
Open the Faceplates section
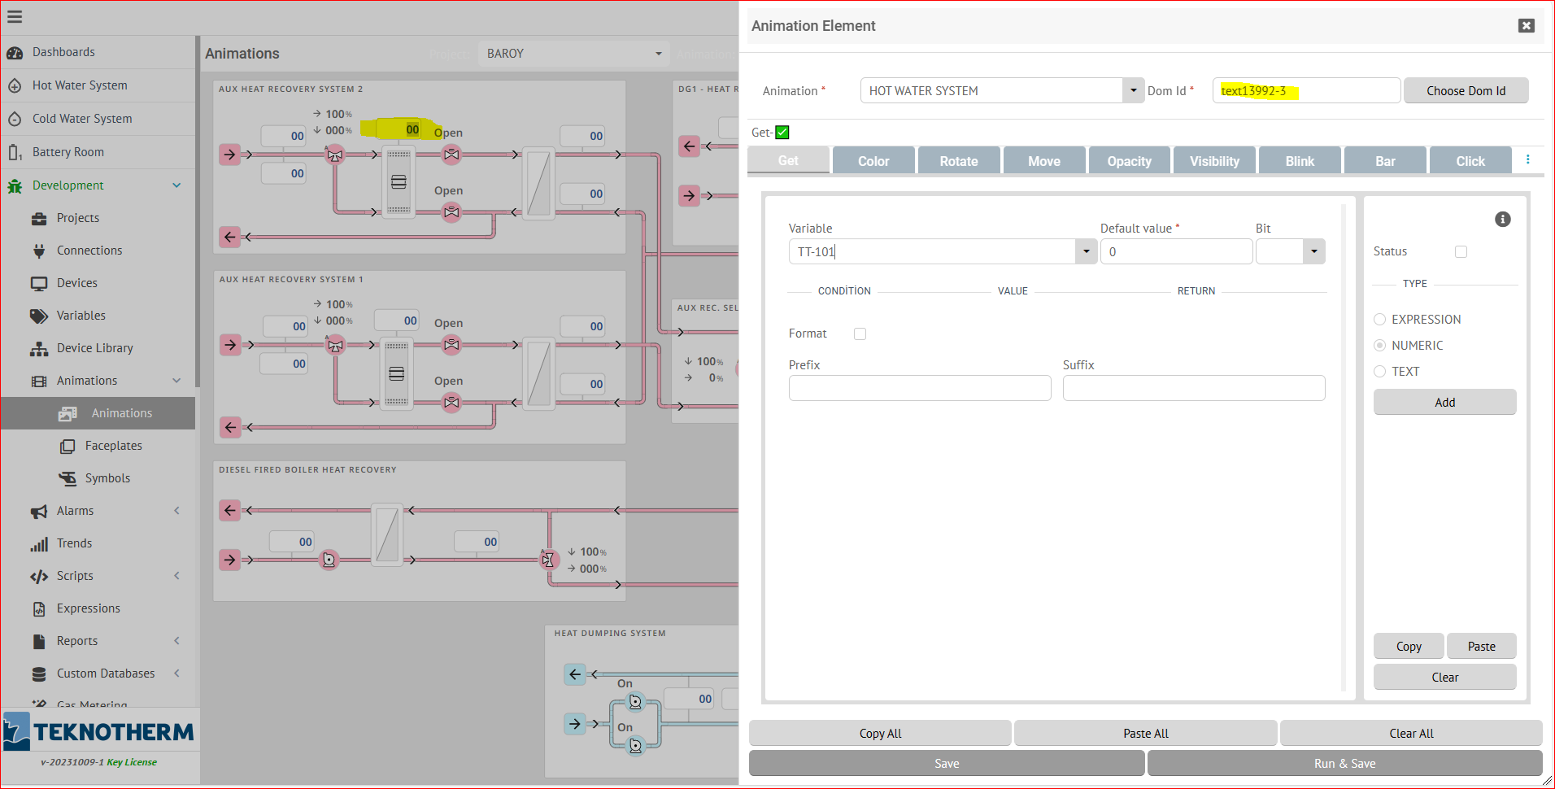113,445
